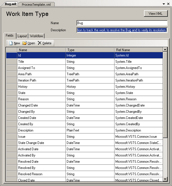
Task: Select the Id field row
Action: point(84,55)
